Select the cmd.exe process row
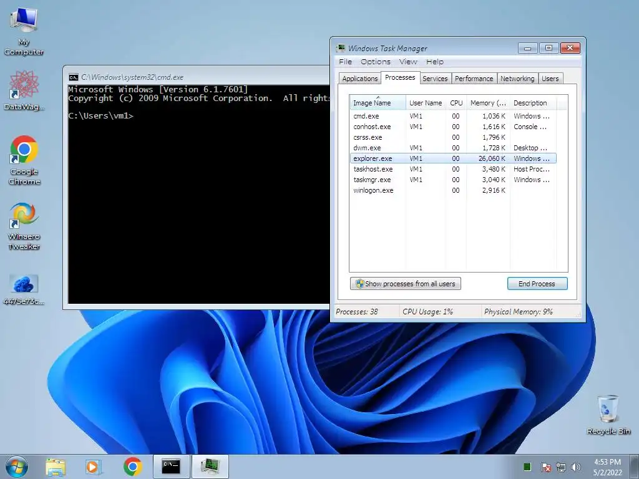639x479 pixels. pyautogui.click(x=453, y=116)
